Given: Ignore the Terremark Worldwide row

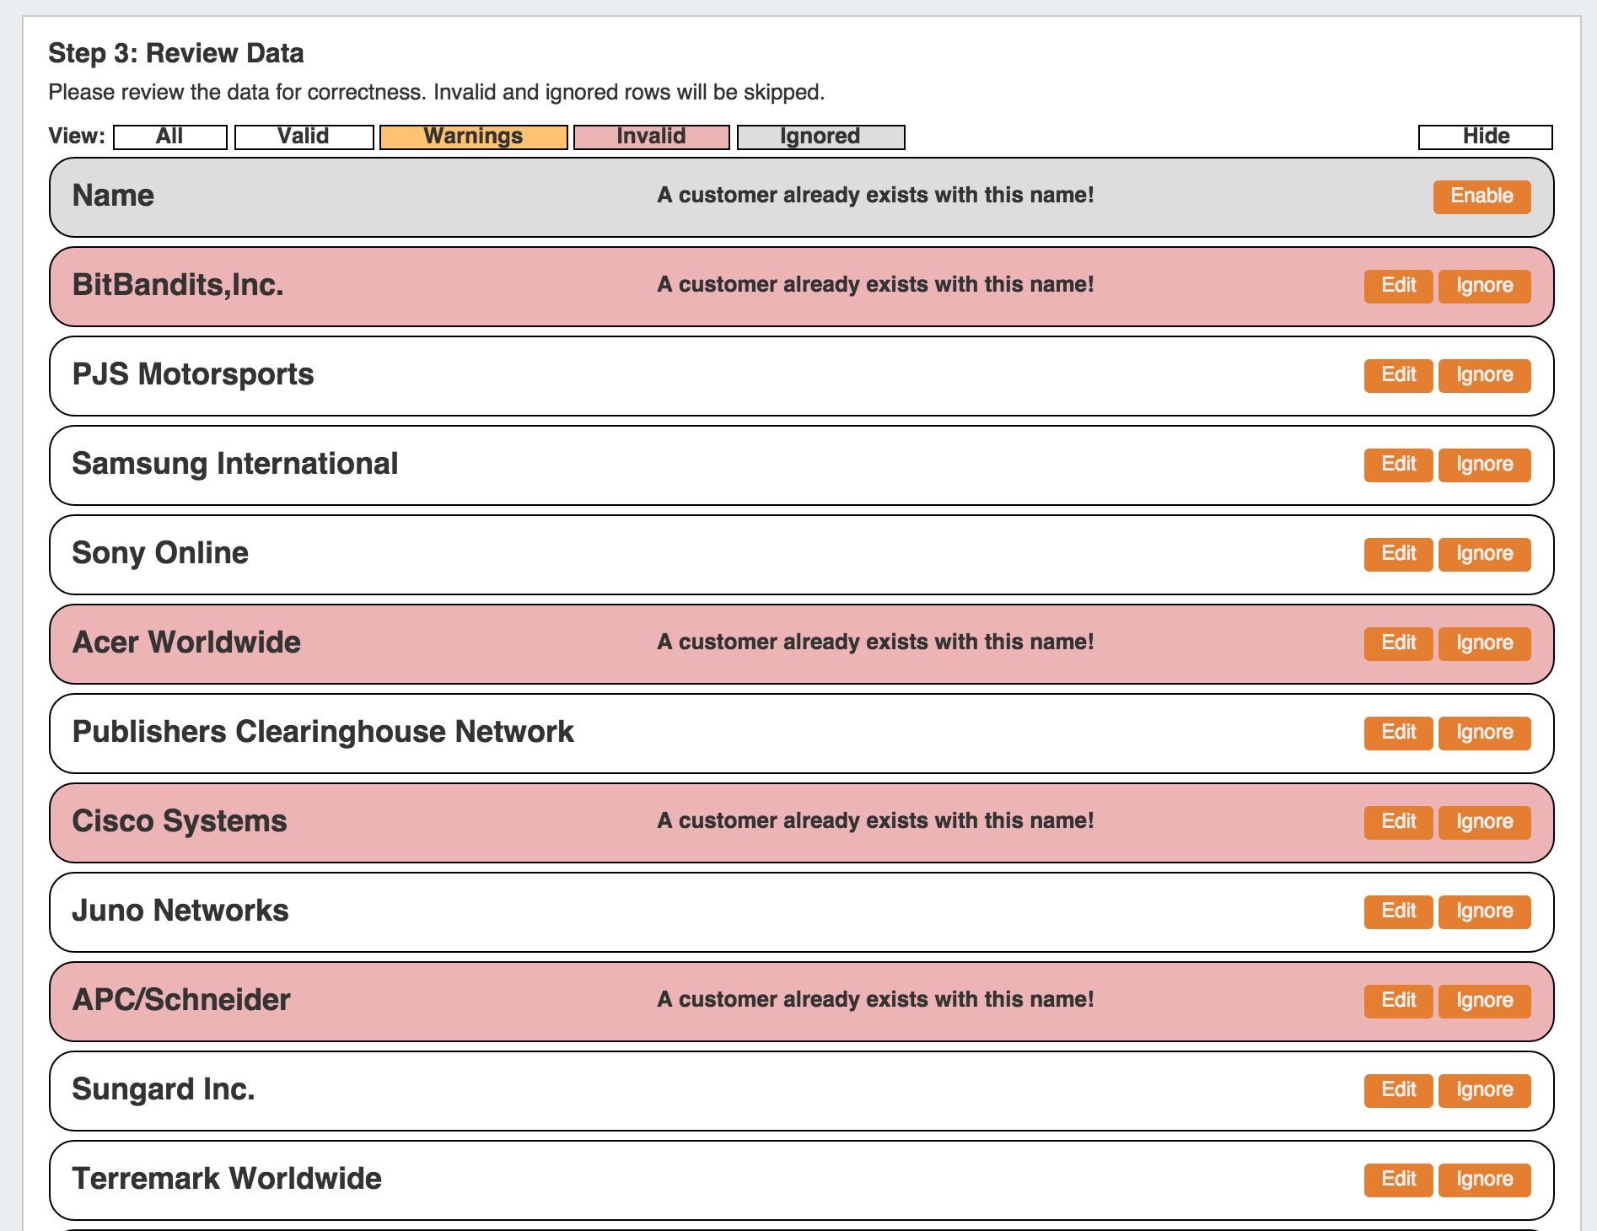Looking at the screenshot, I should 1484,1180.
